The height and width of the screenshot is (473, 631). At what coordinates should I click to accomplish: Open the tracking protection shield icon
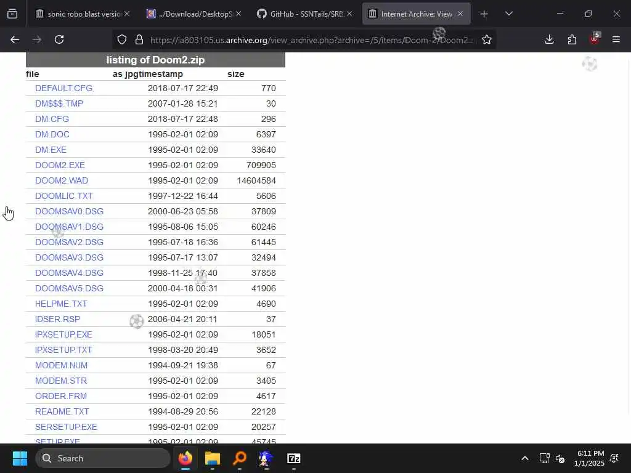click(x=122, y=39)
